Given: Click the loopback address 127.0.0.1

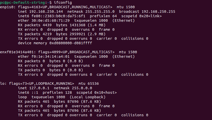Looking at the screenshot, I should pos(39,88).
